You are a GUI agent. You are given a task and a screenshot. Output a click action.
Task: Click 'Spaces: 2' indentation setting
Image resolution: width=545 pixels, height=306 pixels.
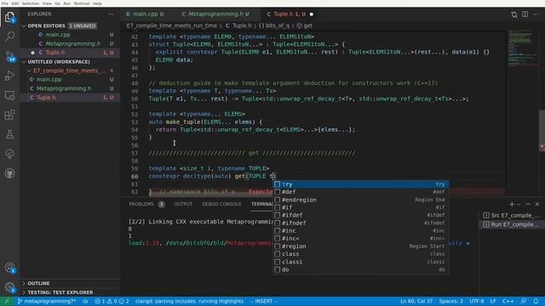click(x=451, y=301)
